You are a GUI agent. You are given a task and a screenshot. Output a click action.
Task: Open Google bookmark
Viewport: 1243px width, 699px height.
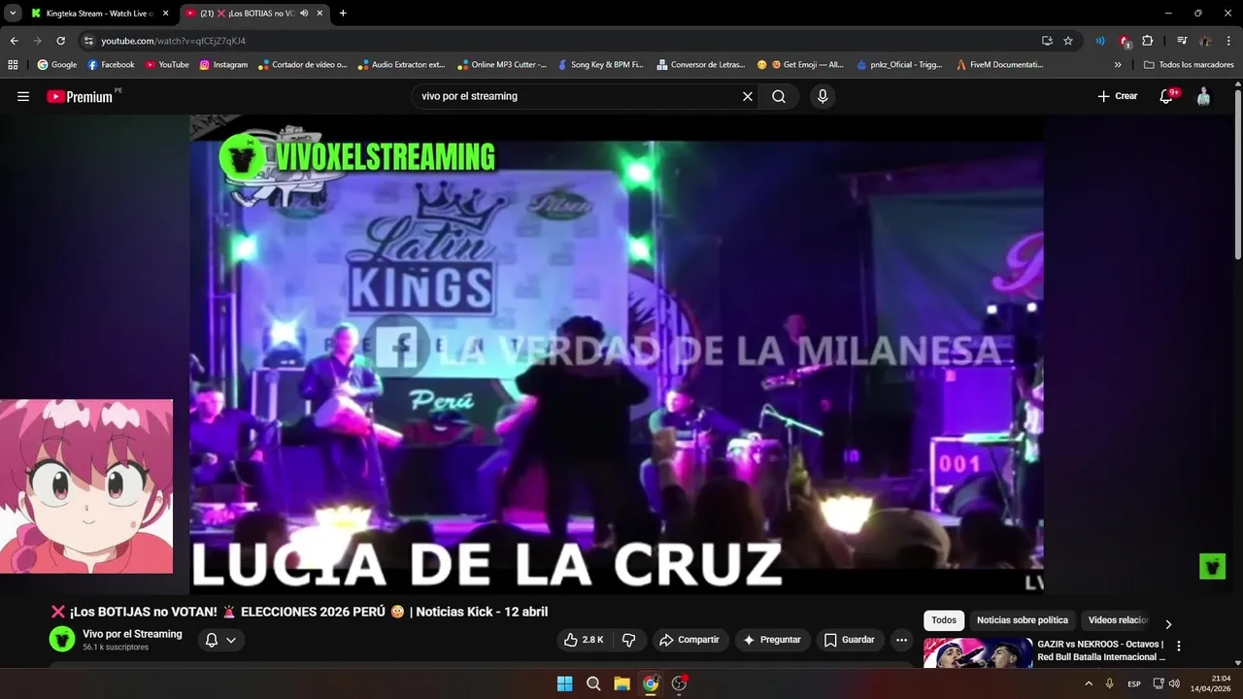(57, 65)
